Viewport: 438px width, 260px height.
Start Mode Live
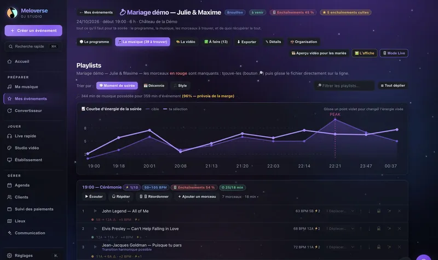(394, 53)
